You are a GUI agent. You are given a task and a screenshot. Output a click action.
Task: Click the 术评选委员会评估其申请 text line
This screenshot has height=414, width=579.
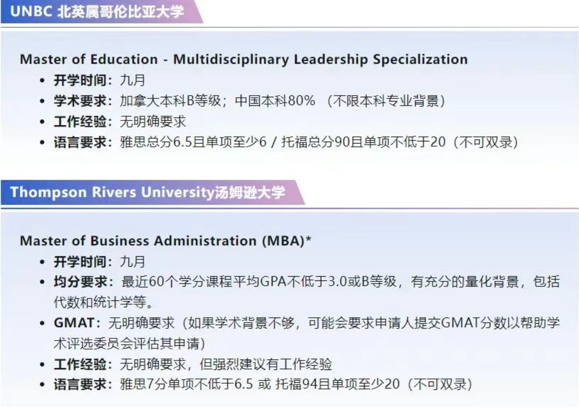(x=129, y=344)
